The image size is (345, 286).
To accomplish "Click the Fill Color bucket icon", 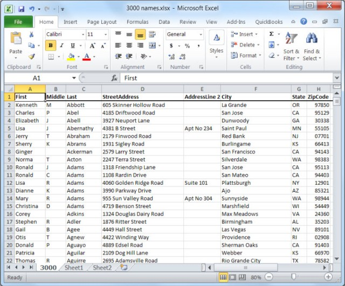I will pyautogui.click(x=71, y=57).
